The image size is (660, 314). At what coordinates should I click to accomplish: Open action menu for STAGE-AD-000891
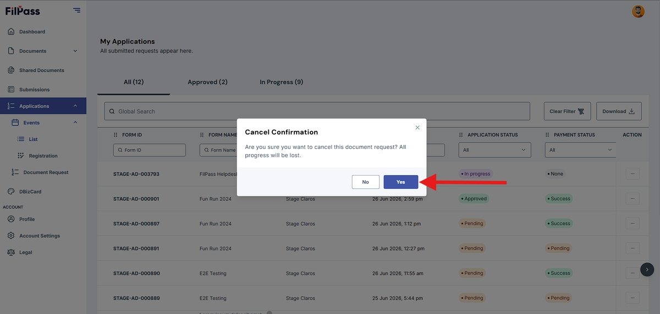point(632,248)
